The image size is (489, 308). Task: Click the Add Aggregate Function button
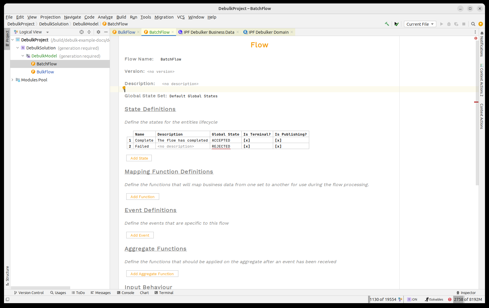click(152, 274)
